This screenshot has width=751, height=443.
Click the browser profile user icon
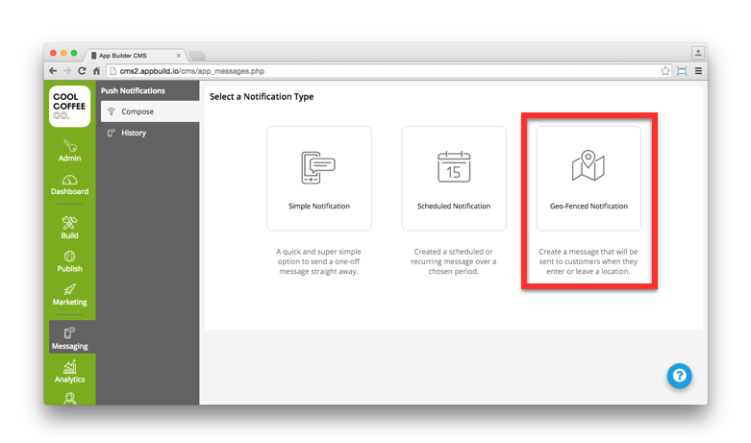tap(698, 53)
